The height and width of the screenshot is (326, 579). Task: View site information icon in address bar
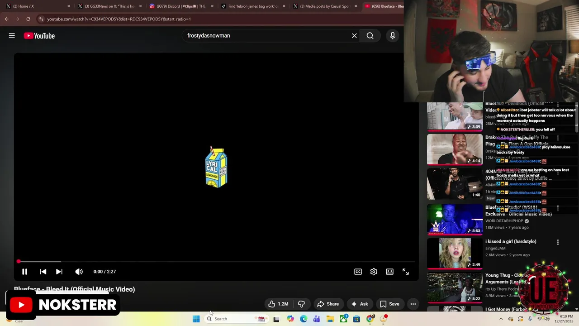point(41,19)
